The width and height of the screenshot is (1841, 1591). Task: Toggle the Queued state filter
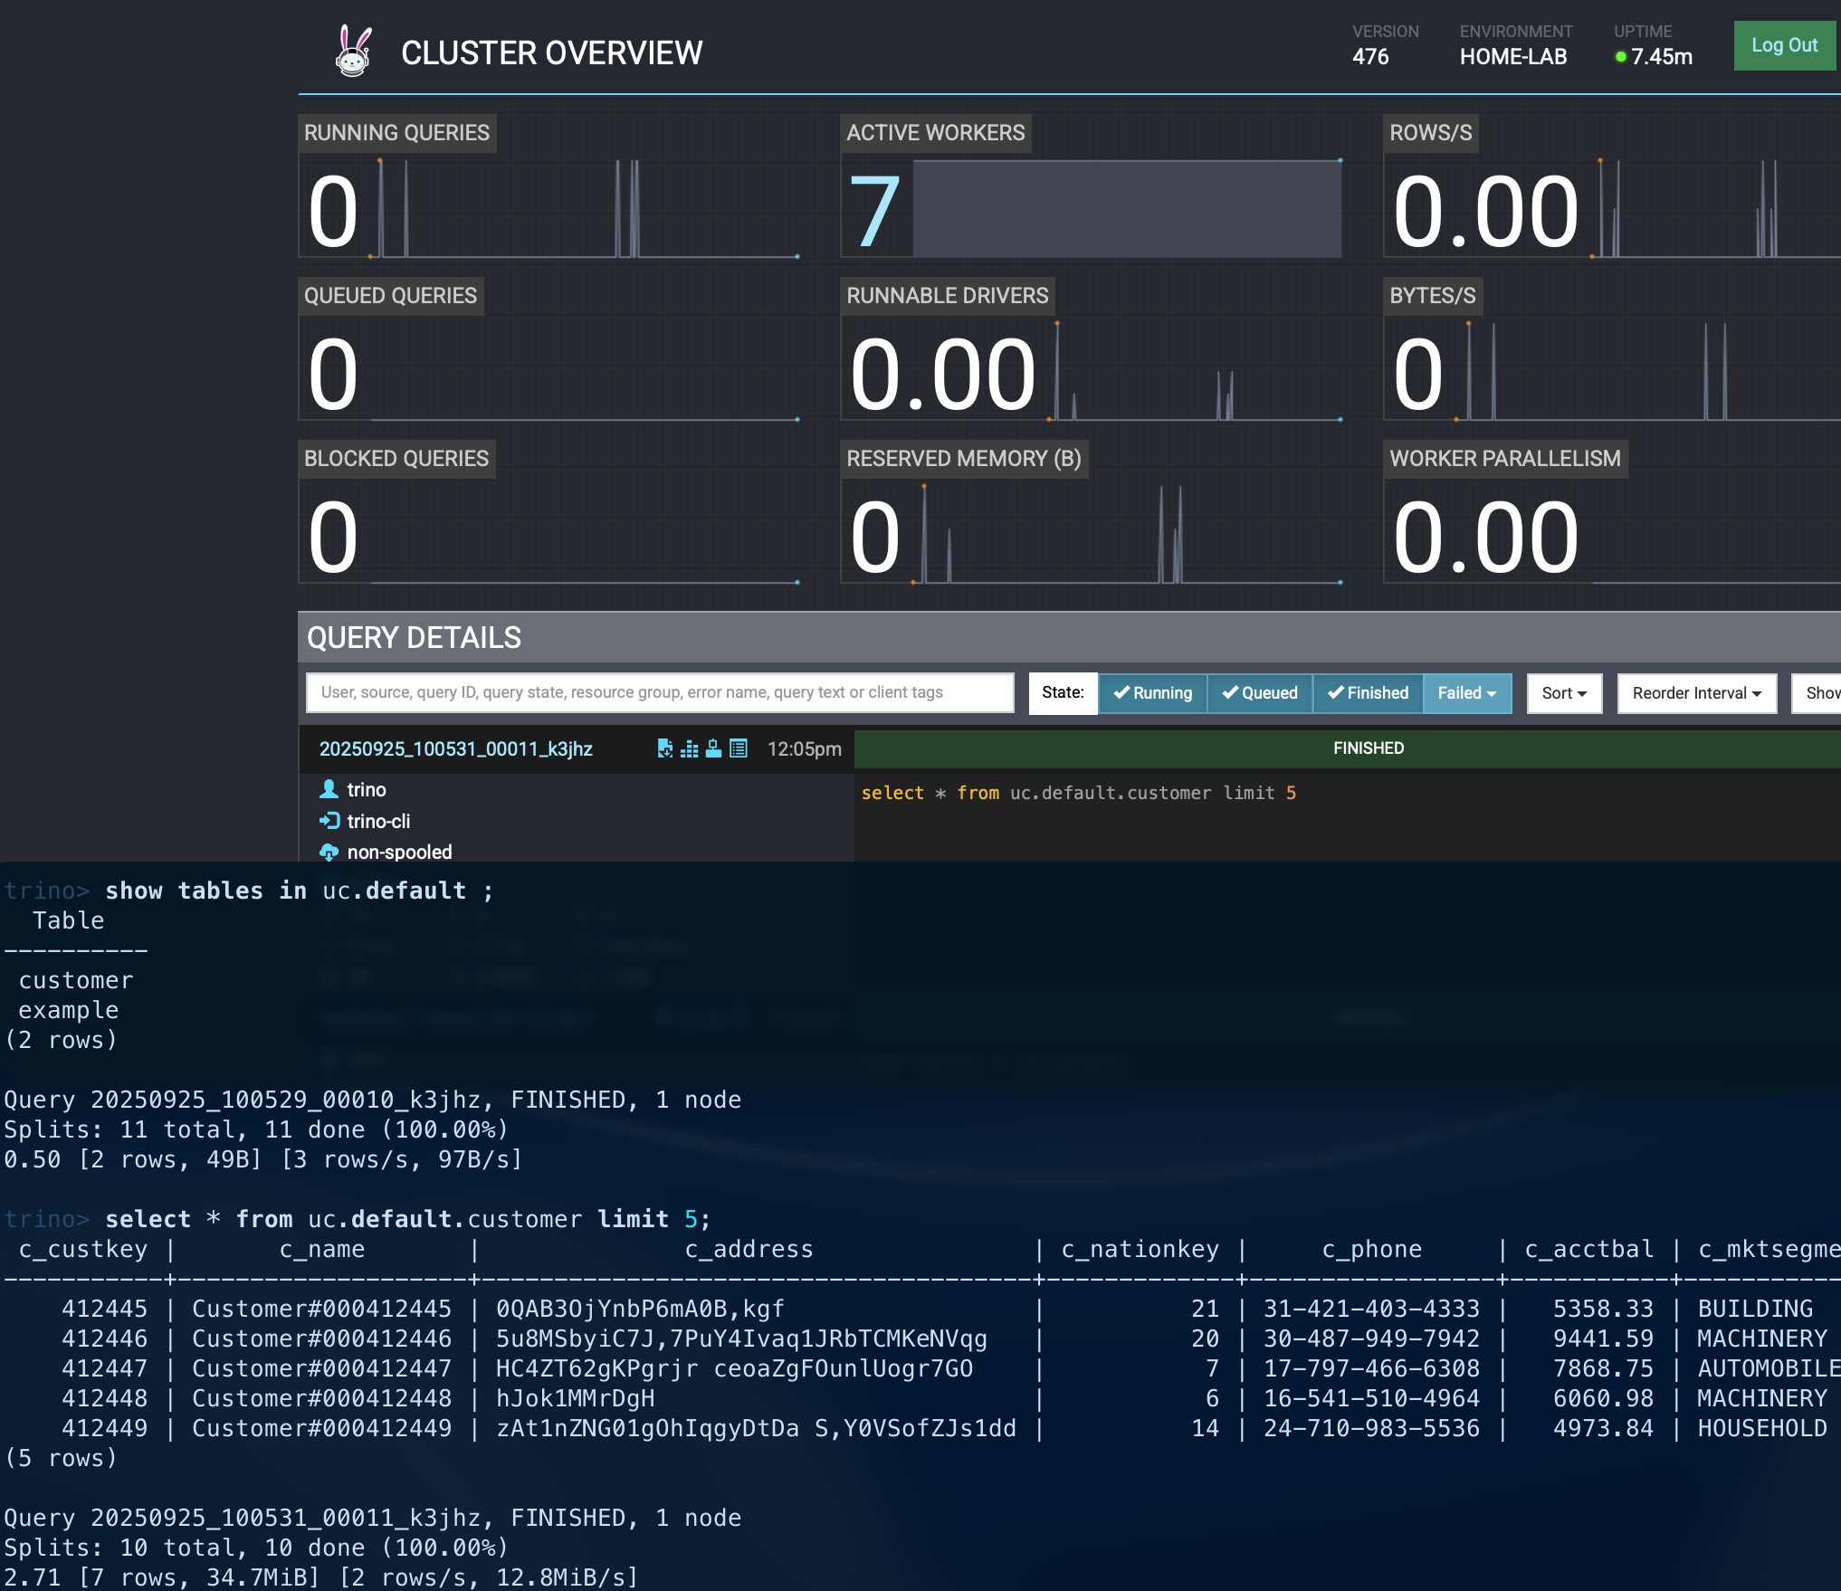(1260, 693)
